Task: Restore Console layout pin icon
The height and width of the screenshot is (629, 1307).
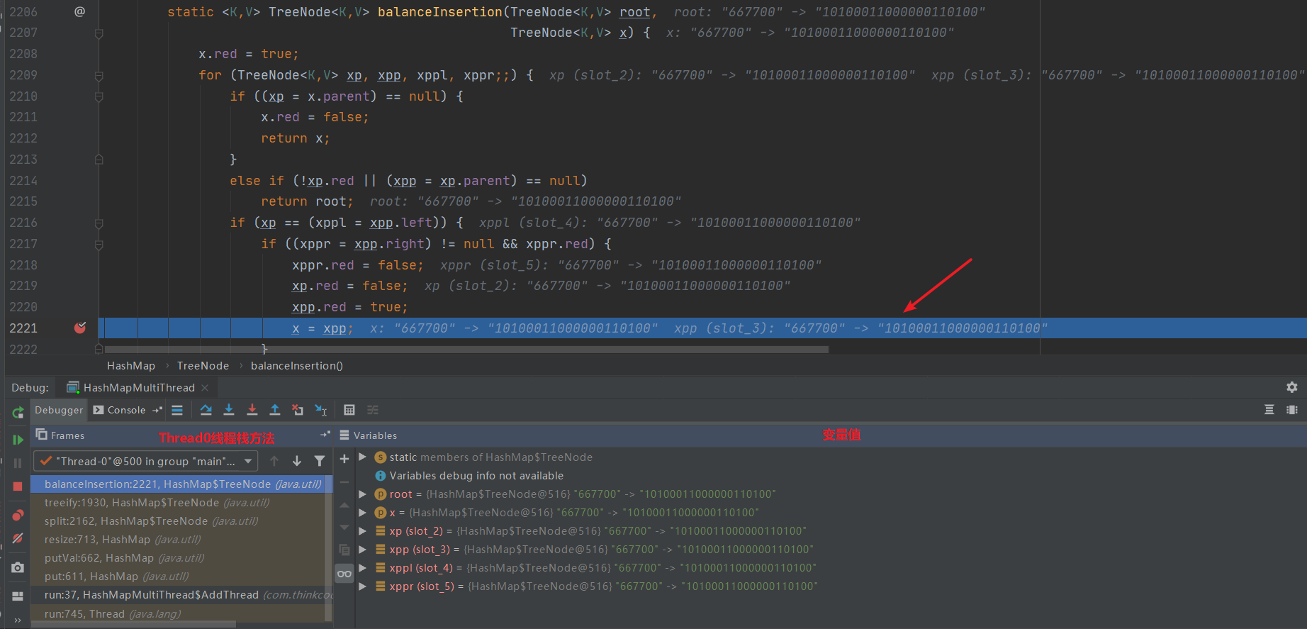Action: [x=157, y=410]
